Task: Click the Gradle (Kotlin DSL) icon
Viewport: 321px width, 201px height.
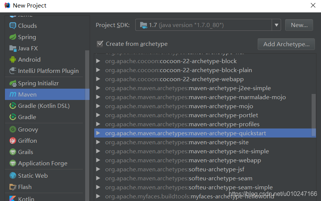Action: coord(13,106)
